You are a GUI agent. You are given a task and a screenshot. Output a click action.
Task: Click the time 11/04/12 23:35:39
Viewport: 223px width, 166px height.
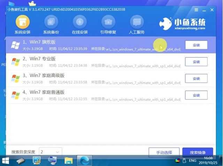pyautogui.click(x=72, y=49)
